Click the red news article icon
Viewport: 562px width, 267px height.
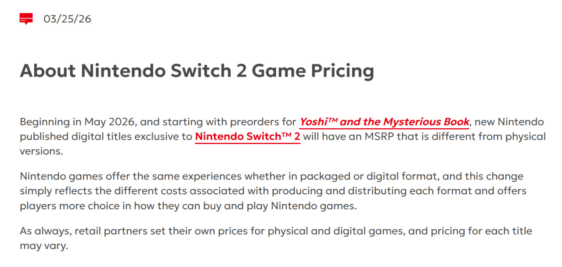pyautogui.click(x=26, y=19)
